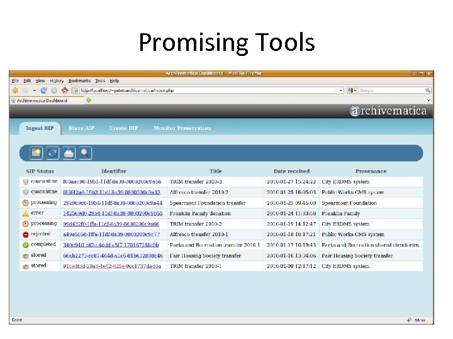The image size is (453, 339).
Task: Open the File menu
Action: coord(15,81)
